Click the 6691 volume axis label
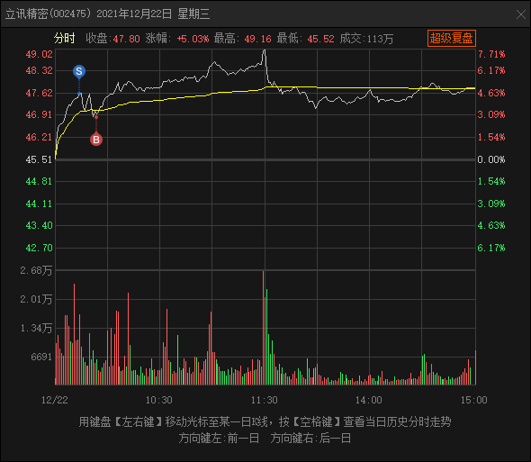Image resolution: width=531 pixels, height=462 pixels. (x=41, y=357)
